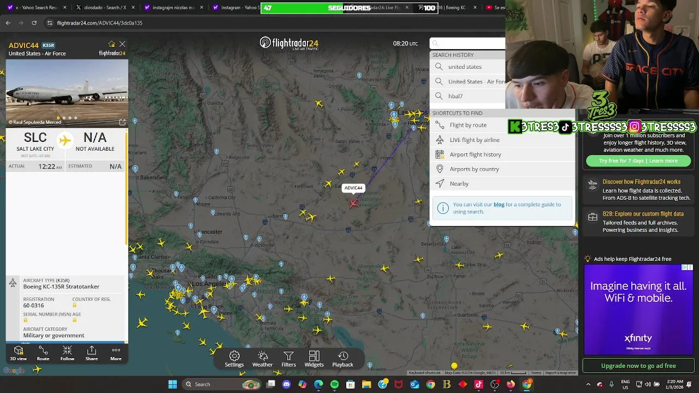The height and width of the screenshot is (393, 699).
Task: Open Discord from the taskbar
Action: pyautogui.click(x=287, y=384)
